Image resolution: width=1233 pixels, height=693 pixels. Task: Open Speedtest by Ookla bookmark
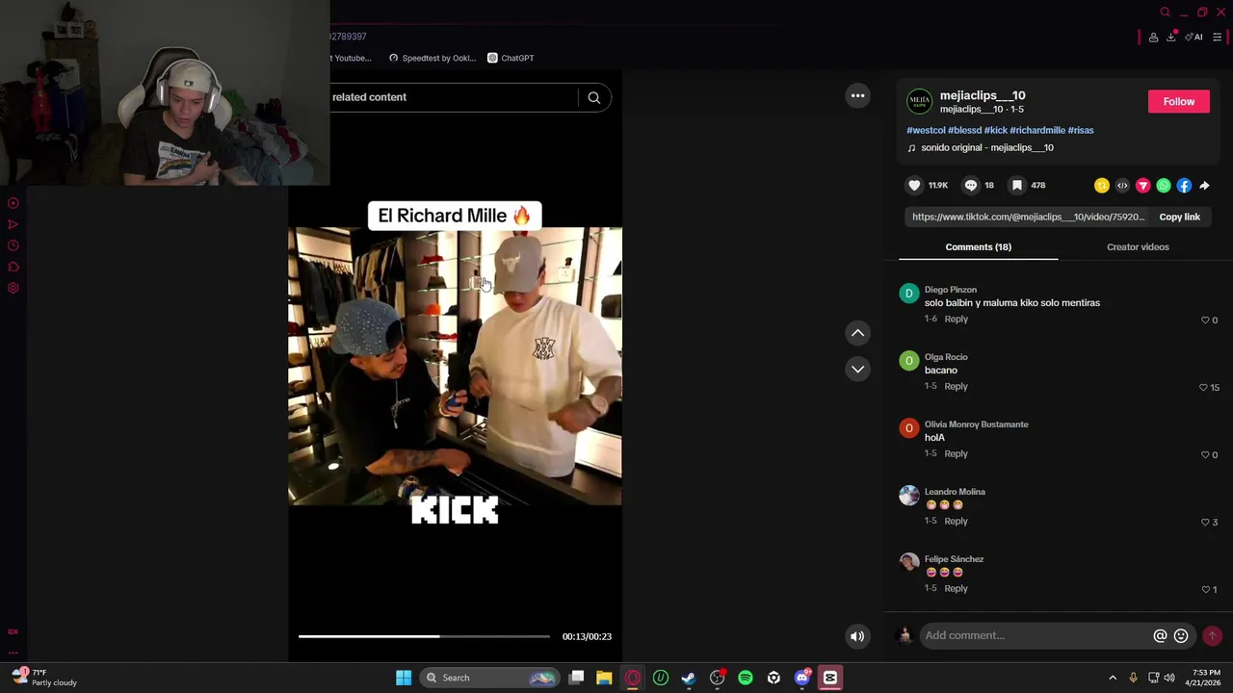click(x=433, y=58)
